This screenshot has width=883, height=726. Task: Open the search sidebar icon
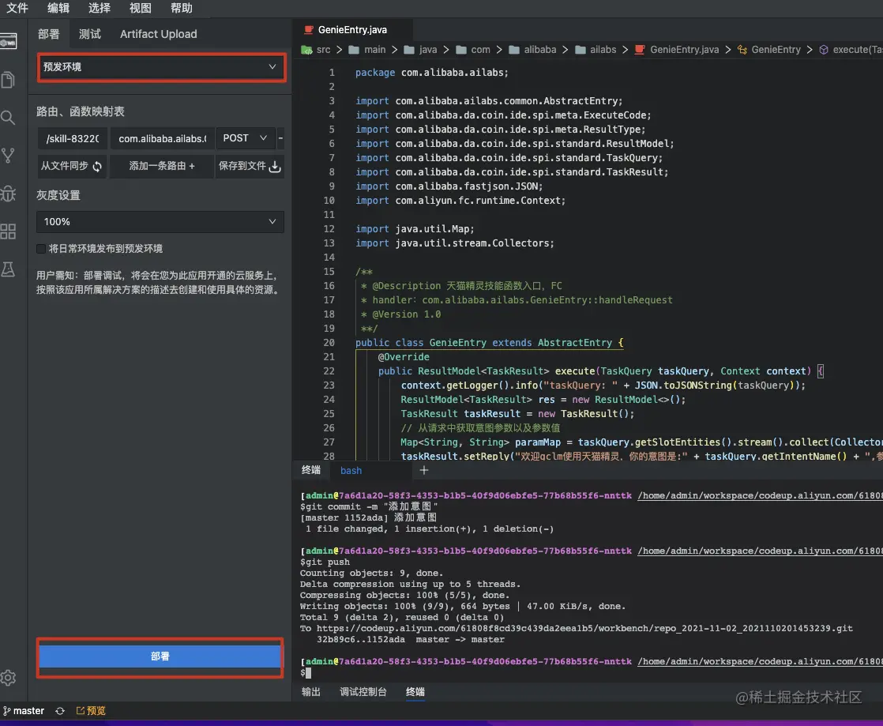coord(9,118)
